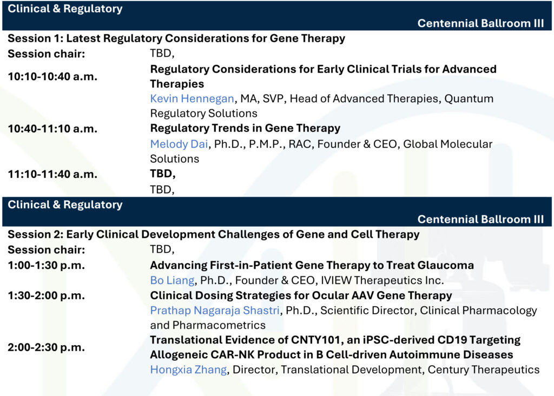Select the 11:10-11:40 a.m. time slot
Screen dimensions: 554x396
52,174
